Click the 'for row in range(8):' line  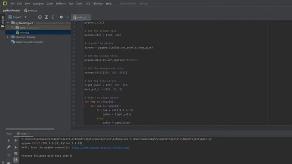(x=99, y=102)
